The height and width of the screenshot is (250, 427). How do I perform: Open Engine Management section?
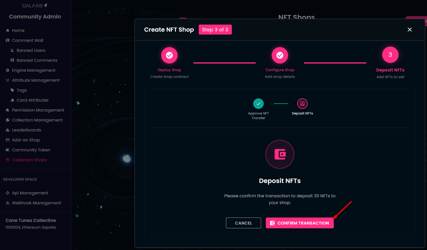(33, 70)
